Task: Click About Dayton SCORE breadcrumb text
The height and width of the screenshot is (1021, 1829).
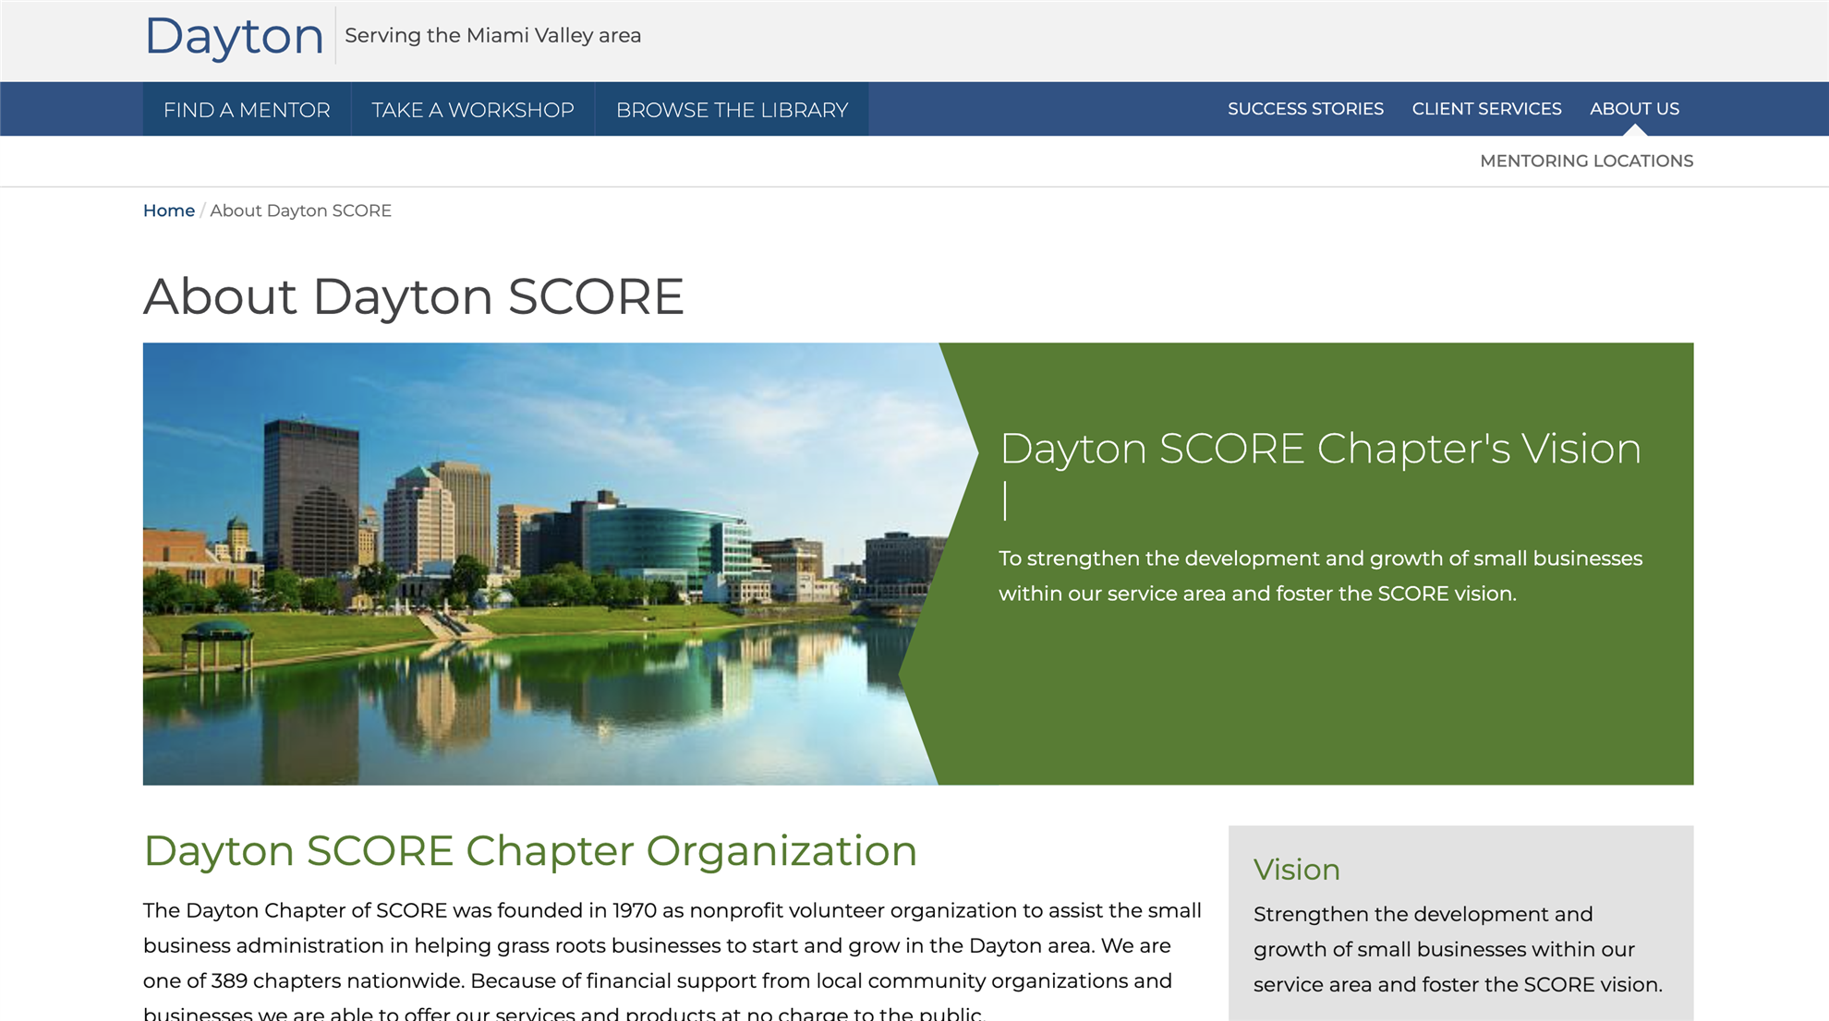Action: [x=300, y=210]
